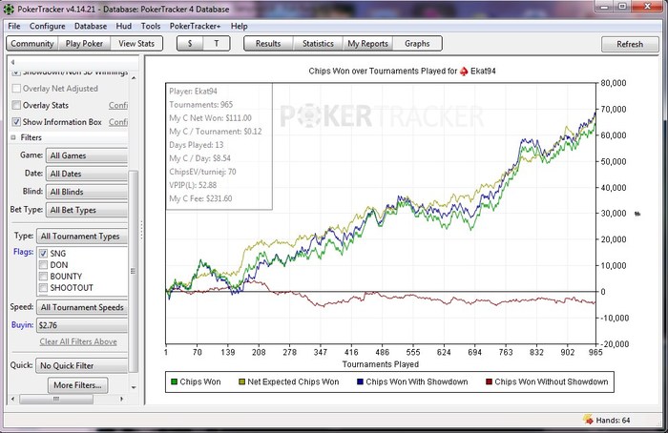Open the Results view
Image resolution: width=668 pixels, height=433 pixels.
[268, 44]
